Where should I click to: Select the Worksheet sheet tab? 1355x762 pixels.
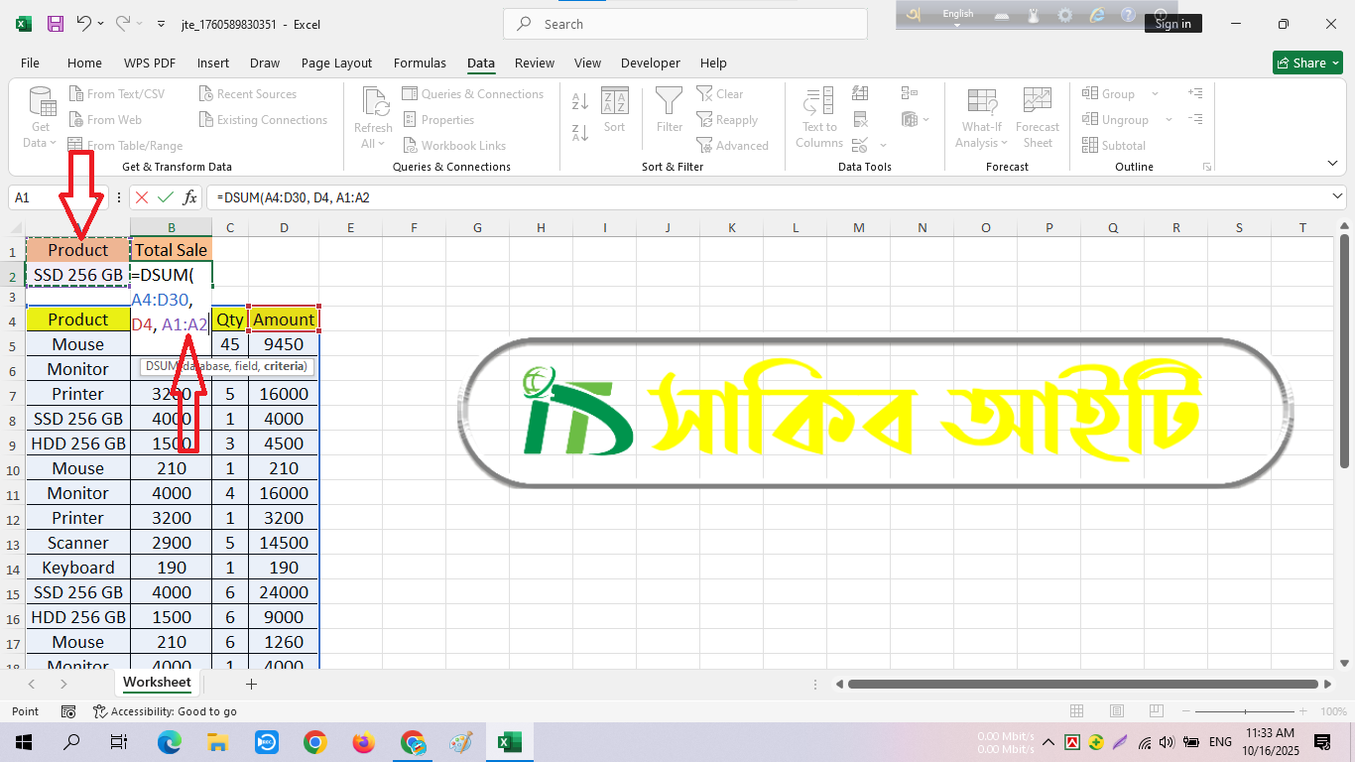[157, 683]
